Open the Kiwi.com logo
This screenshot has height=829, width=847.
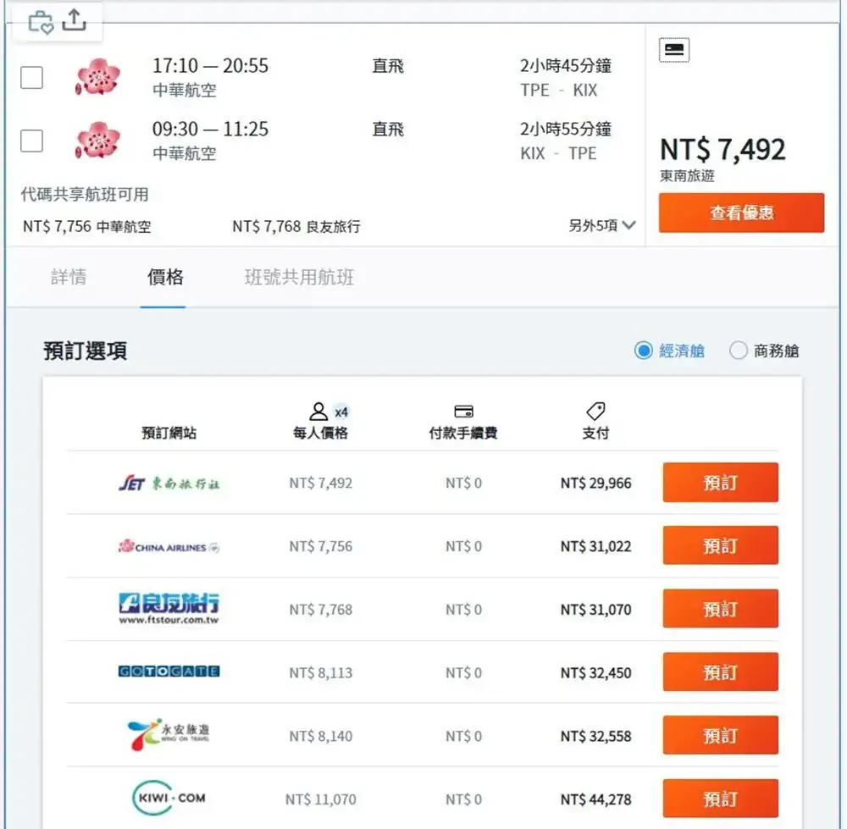click(169, 798)
